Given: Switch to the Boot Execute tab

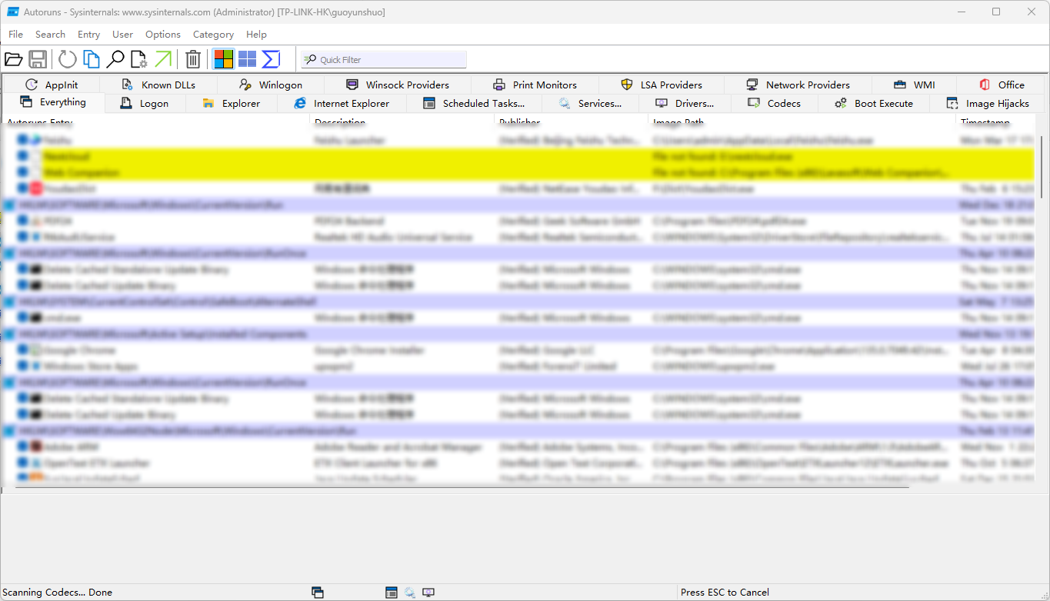Looking at the screenshot, I should coord(873,103).
